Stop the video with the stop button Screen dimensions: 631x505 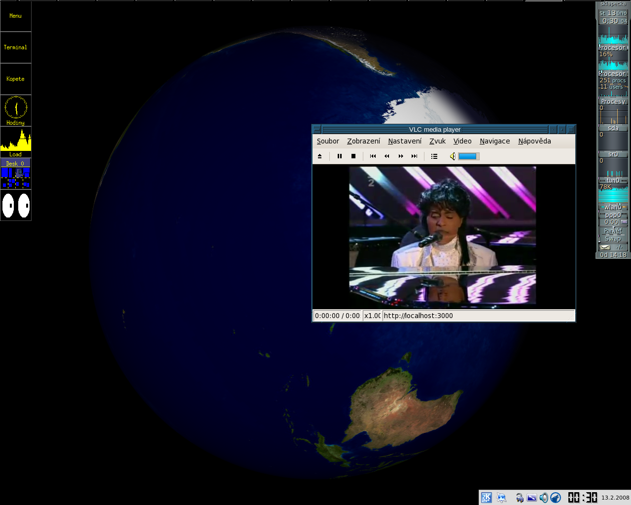click(353, 156)
